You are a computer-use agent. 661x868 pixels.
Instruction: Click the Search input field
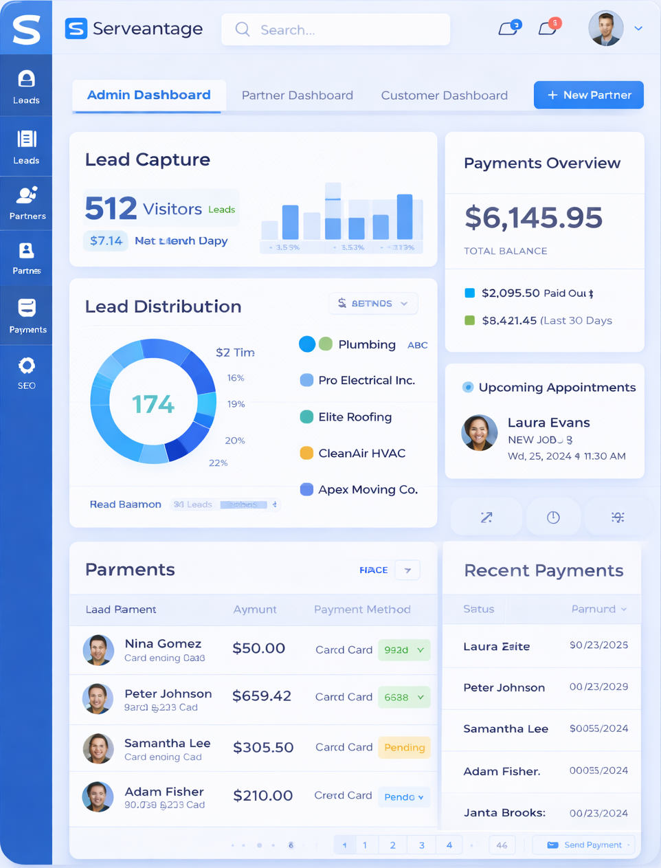335,30
